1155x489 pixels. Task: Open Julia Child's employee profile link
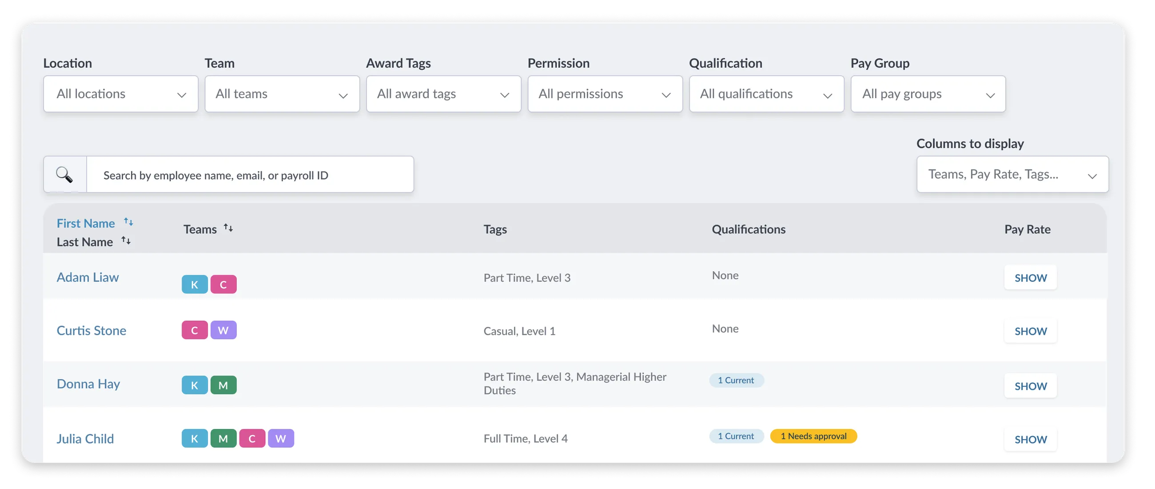(x=85, y=438)
